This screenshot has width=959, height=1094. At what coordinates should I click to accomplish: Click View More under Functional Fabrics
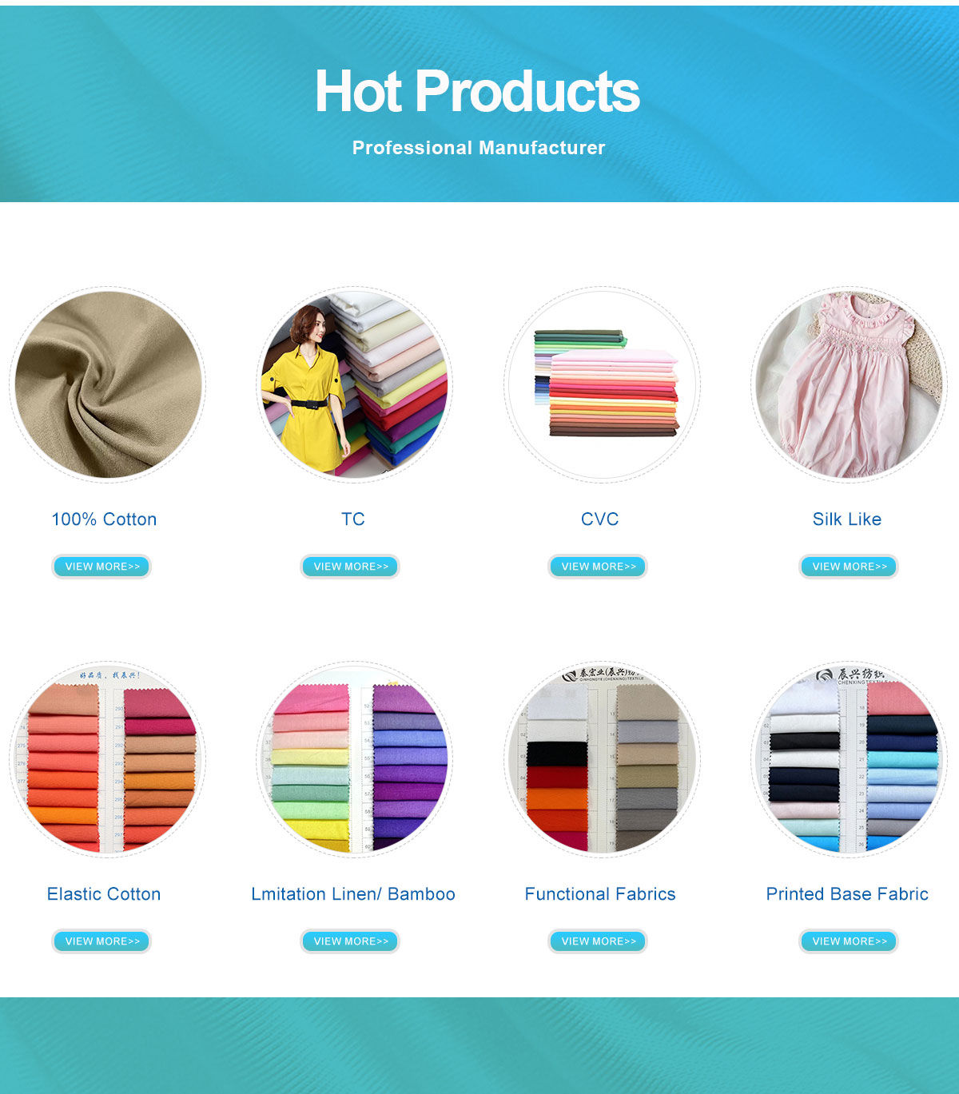click(x=598, y=941)
